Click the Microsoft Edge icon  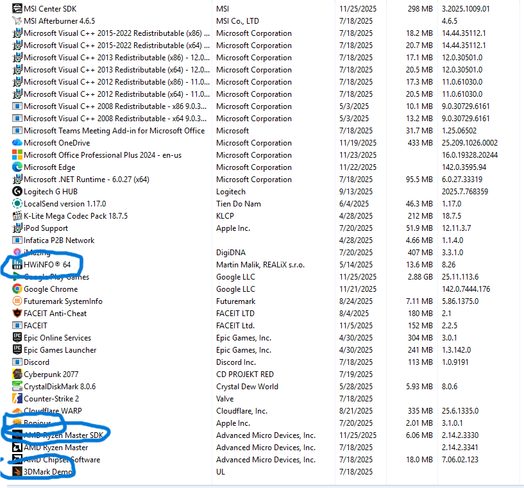(17, 167)
